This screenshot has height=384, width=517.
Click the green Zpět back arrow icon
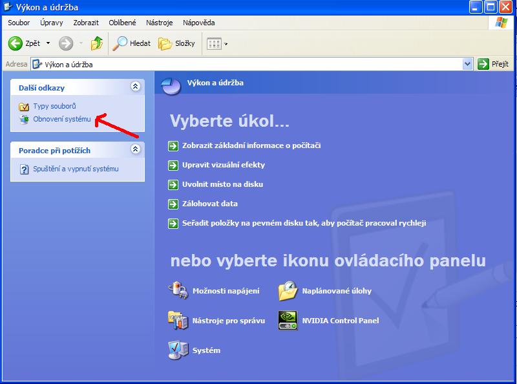15,43
